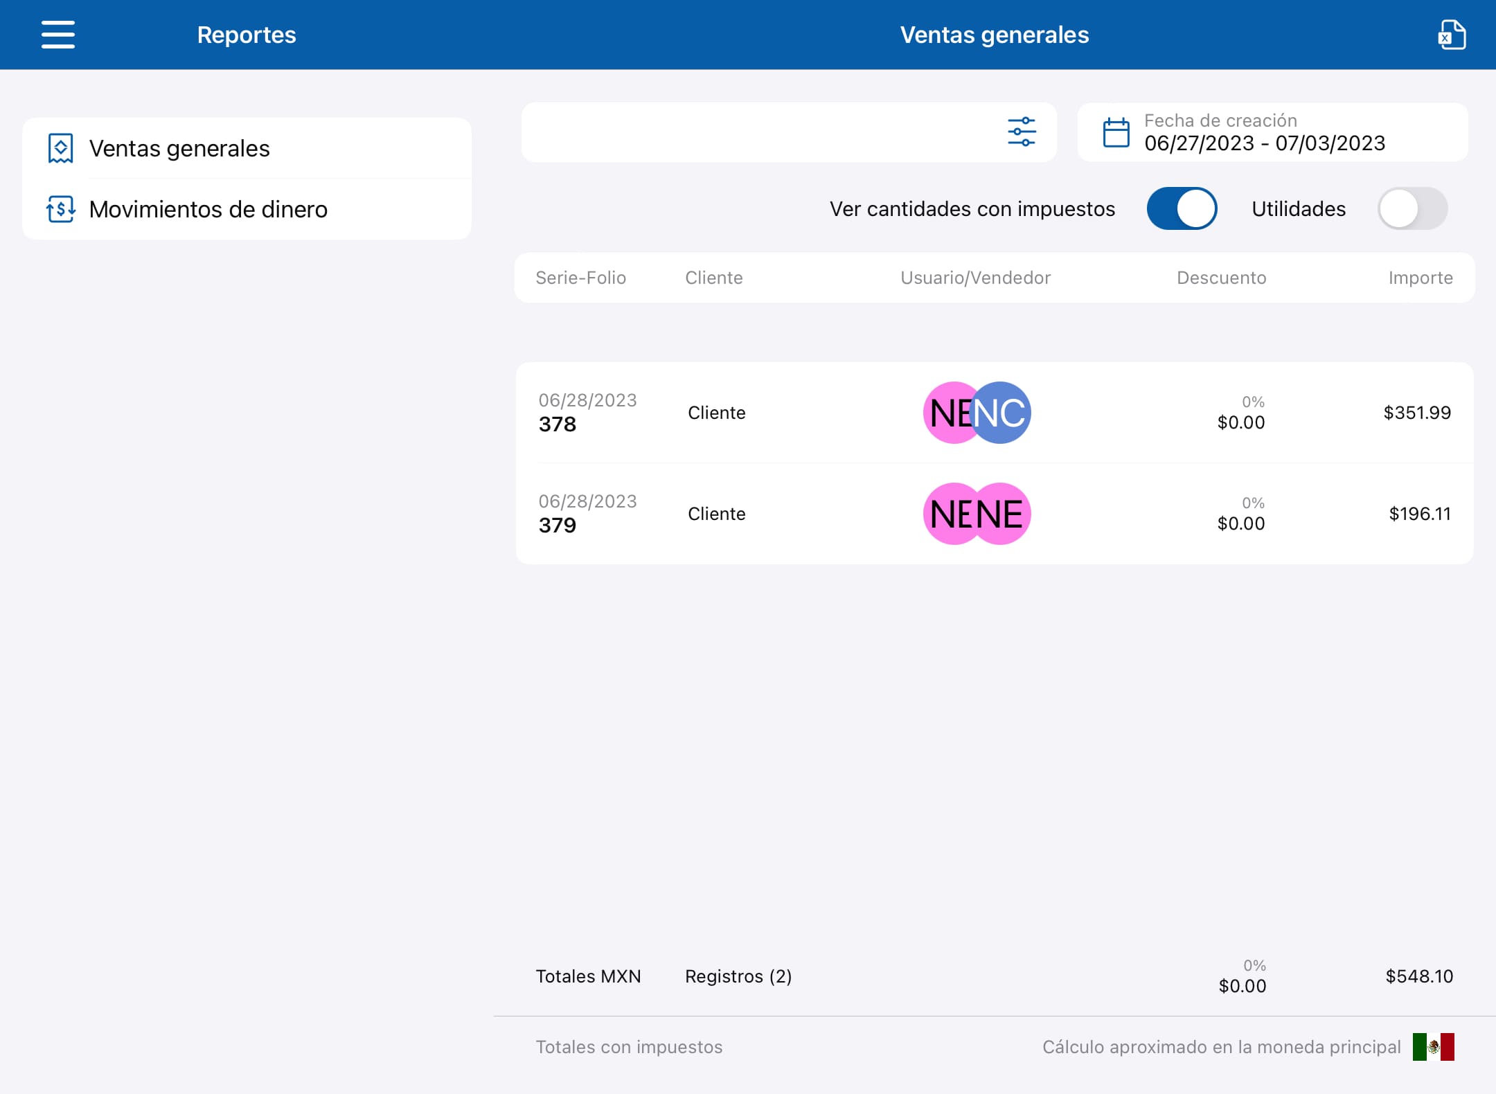
Task: Sort by Importe column header
Action: coord(1421,278)
